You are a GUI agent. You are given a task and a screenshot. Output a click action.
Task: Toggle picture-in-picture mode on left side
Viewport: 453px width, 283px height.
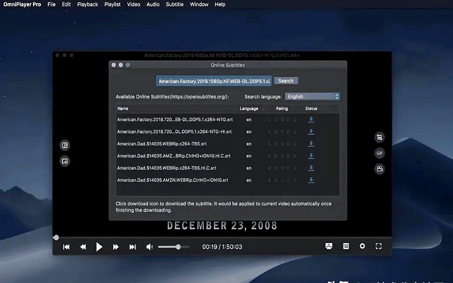(x=65, y=161)
